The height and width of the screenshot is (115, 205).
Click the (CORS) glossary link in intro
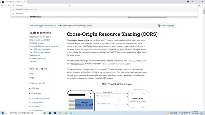coord(95,40)
